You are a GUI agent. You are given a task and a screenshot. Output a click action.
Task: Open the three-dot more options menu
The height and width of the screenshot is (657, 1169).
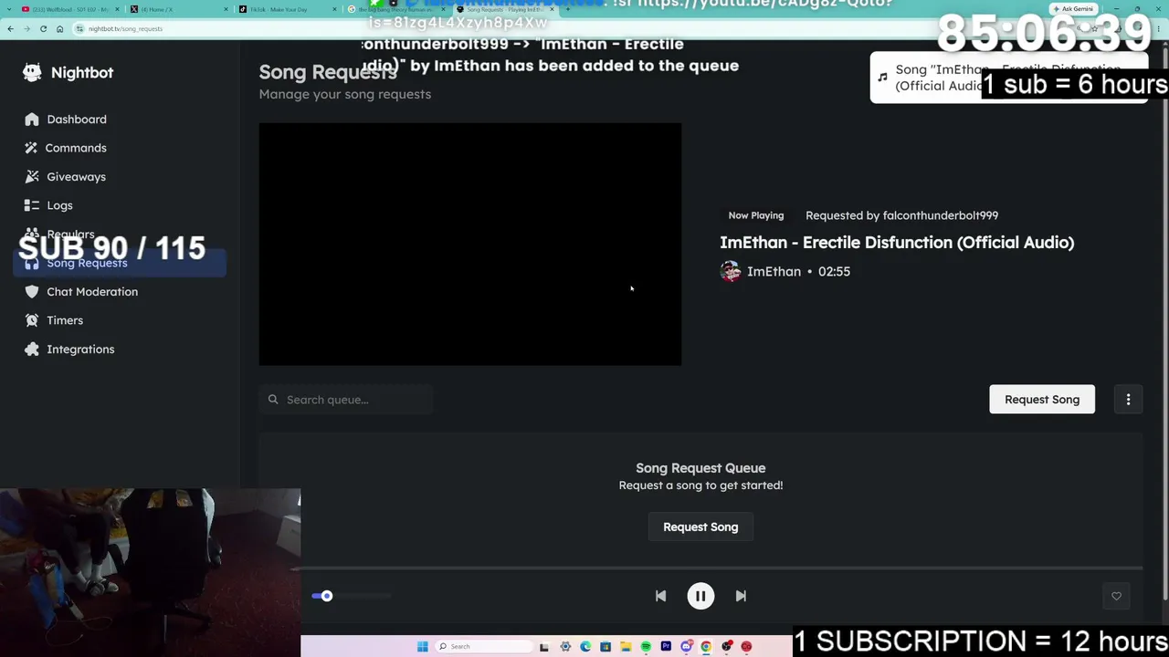1128,400
